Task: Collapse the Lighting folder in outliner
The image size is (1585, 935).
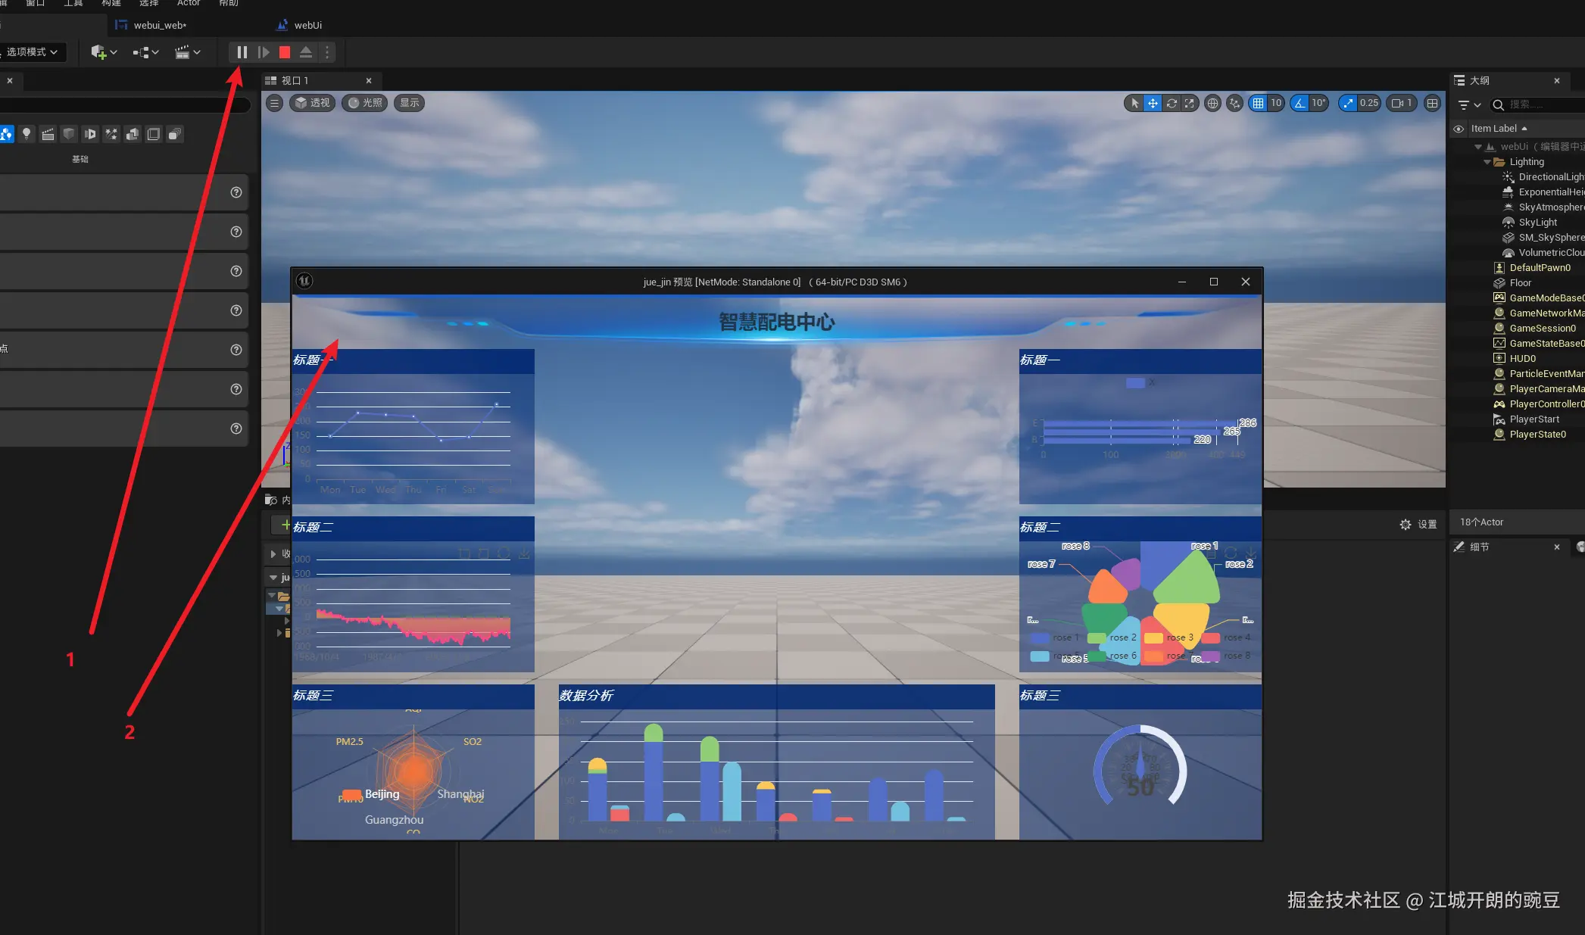Action: click(1487, 162)
